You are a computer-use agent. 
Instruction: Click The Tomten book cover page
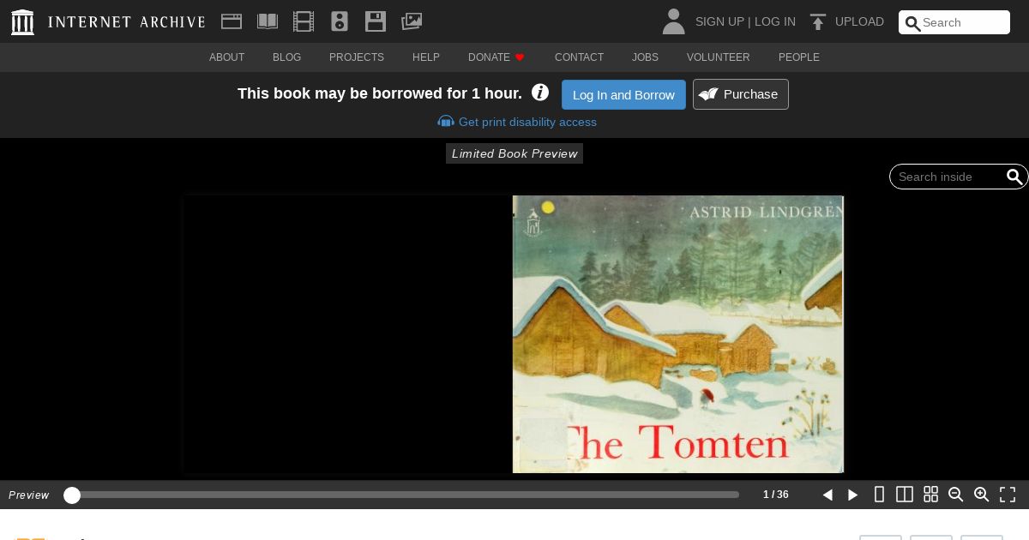(x=678, y=334)
